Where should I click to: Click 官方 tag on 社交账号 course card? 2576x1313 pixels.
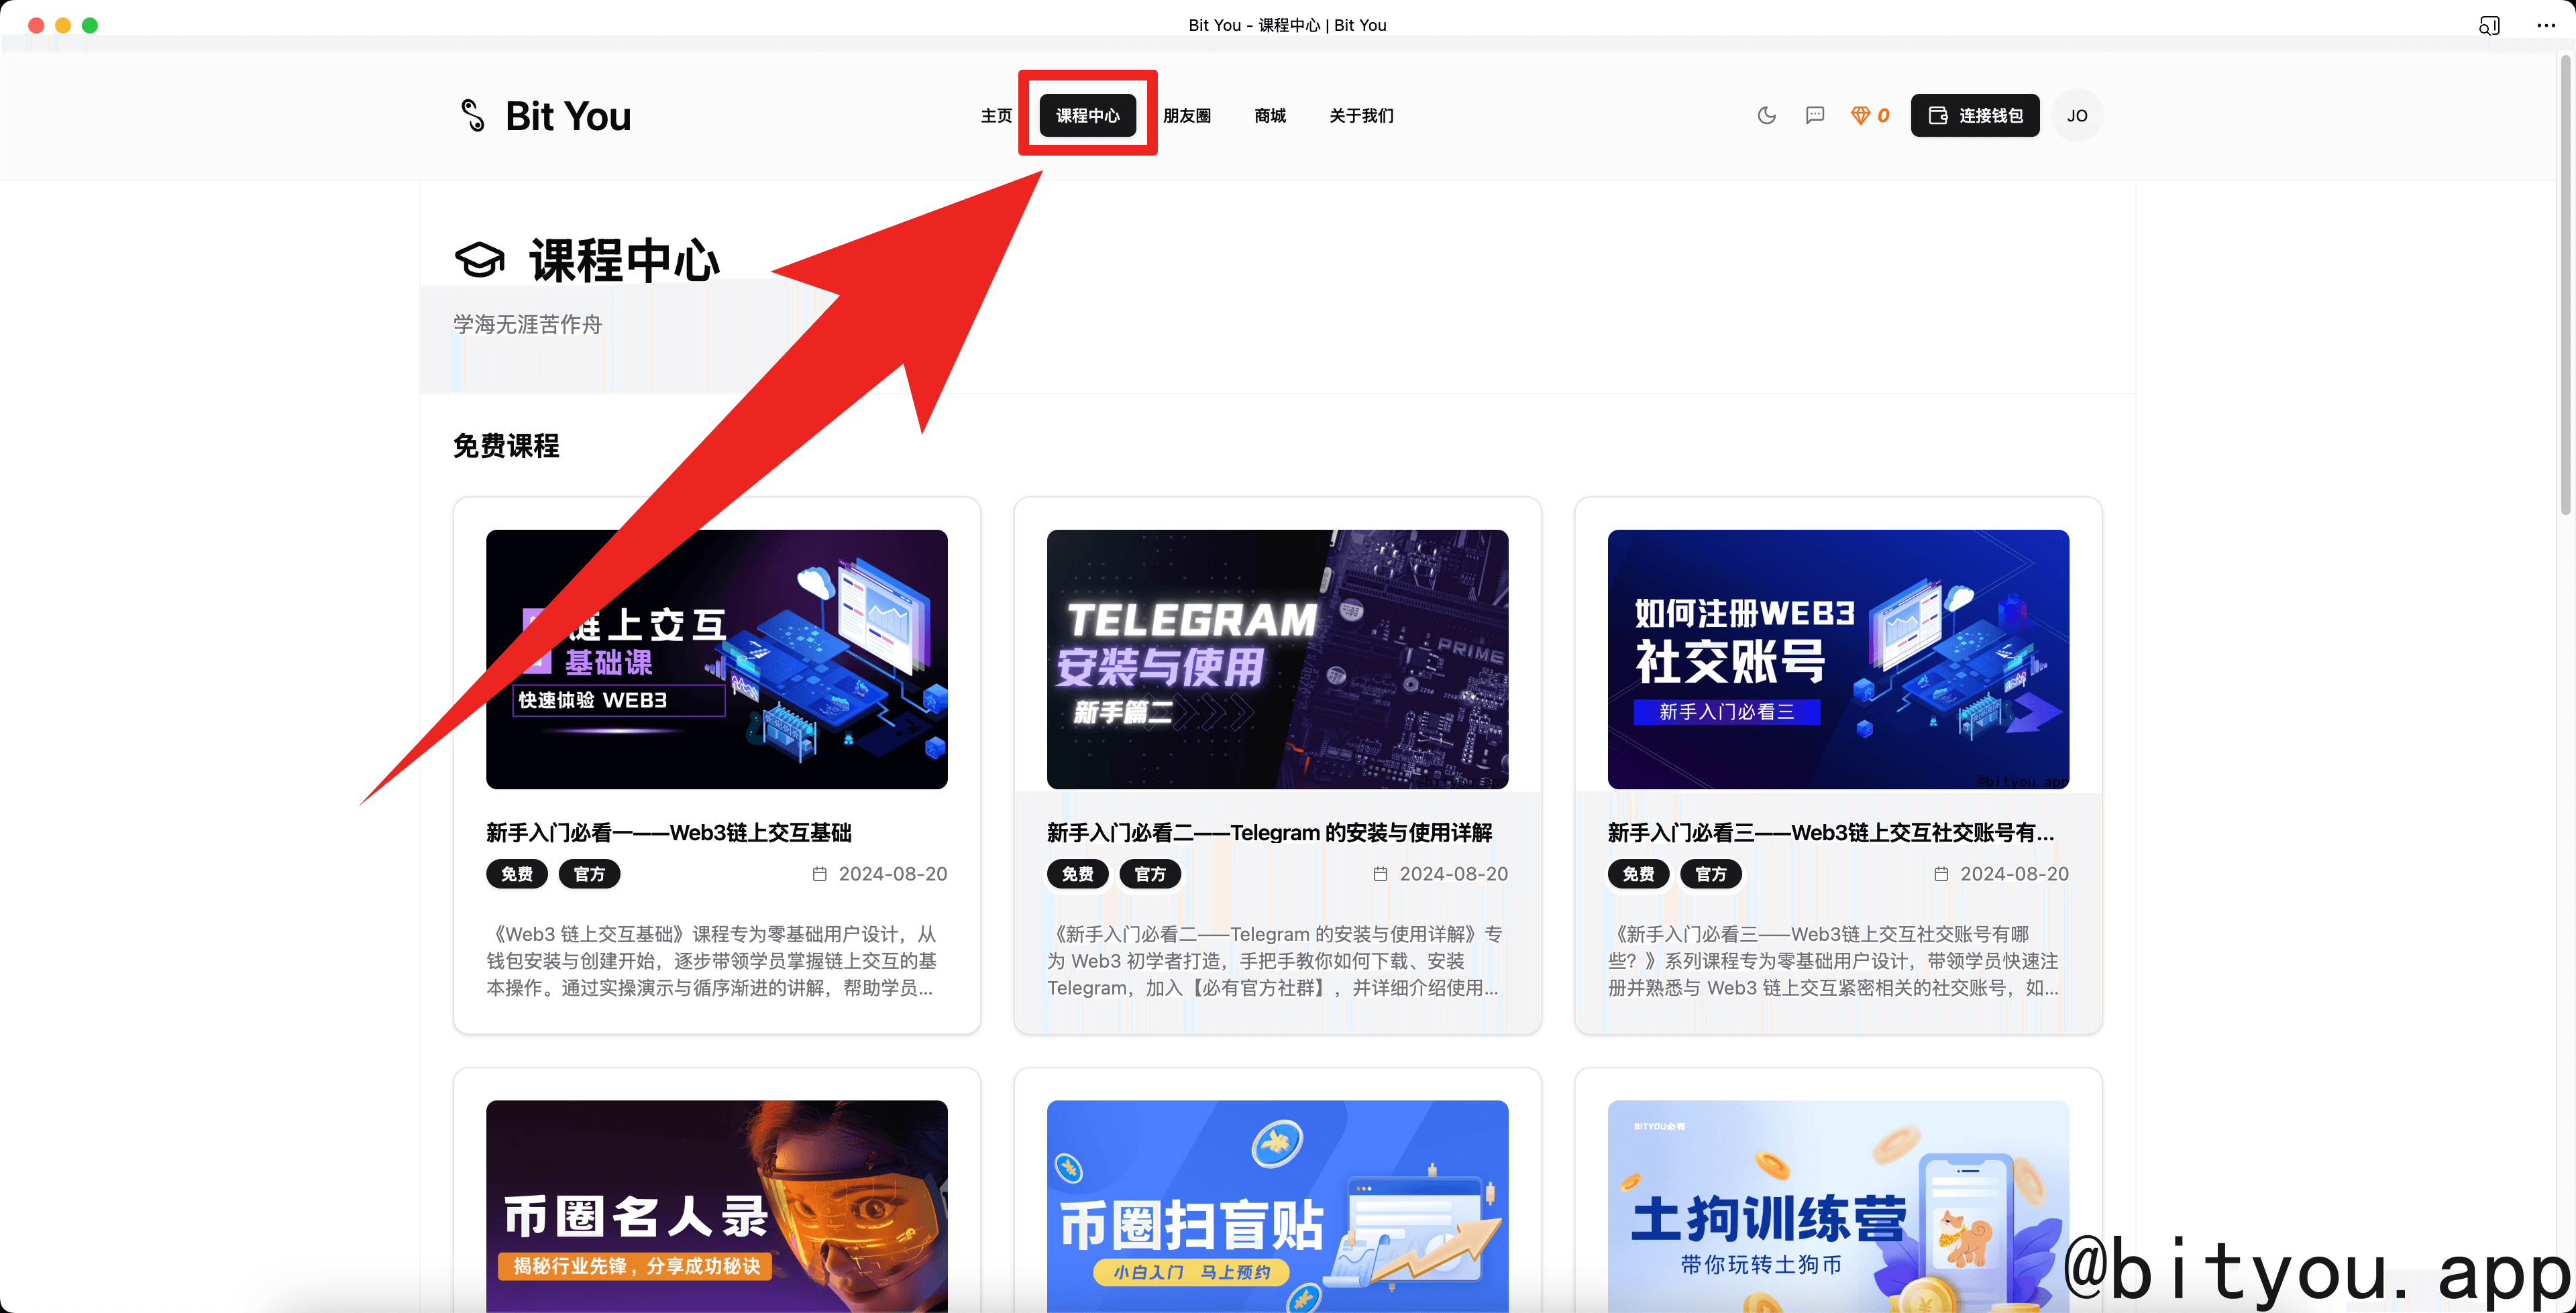(1711, 874)
